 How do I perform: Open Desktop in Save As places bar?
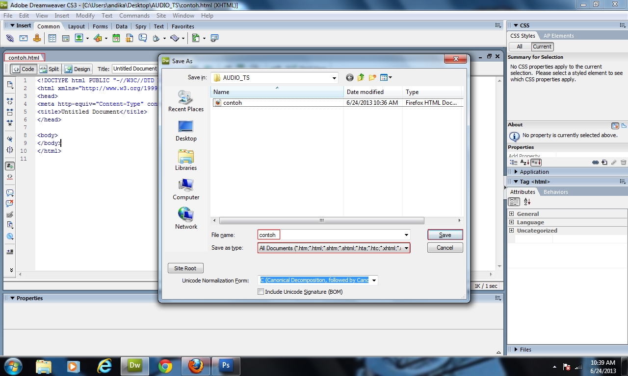click(186, 131)
